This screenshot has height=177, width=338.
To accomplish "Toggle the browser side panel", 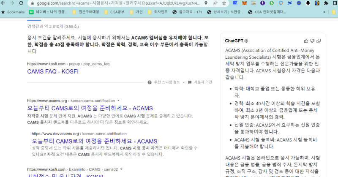I will [335, 3].
